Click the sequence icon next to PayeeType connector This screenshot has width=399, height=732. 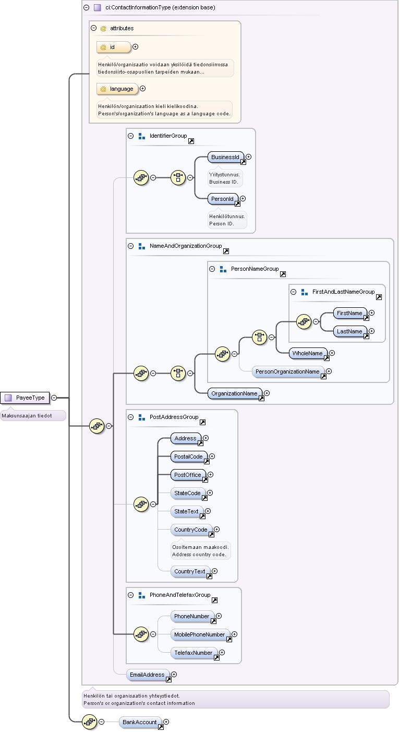point(97,426)
